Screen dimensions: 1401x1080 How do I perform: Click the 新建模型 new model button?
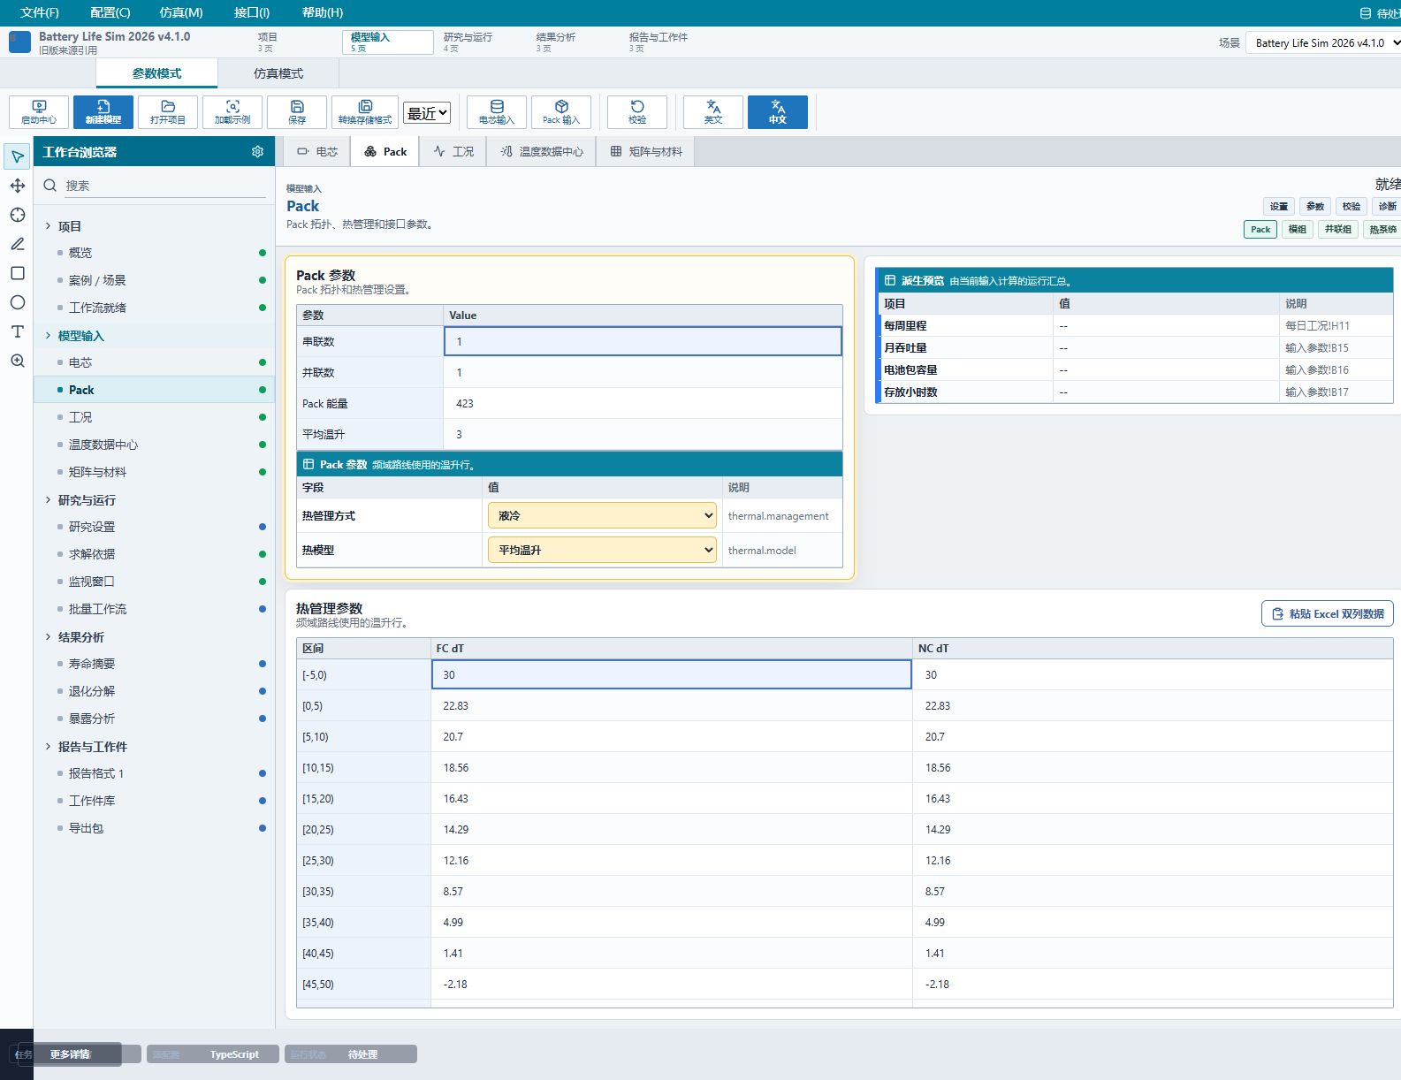[x=103, y=112]
